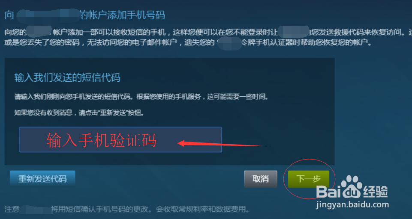412x219 pixels.
Task: Open the jingyan.baidu.com watermark URL
Action: 352,204
